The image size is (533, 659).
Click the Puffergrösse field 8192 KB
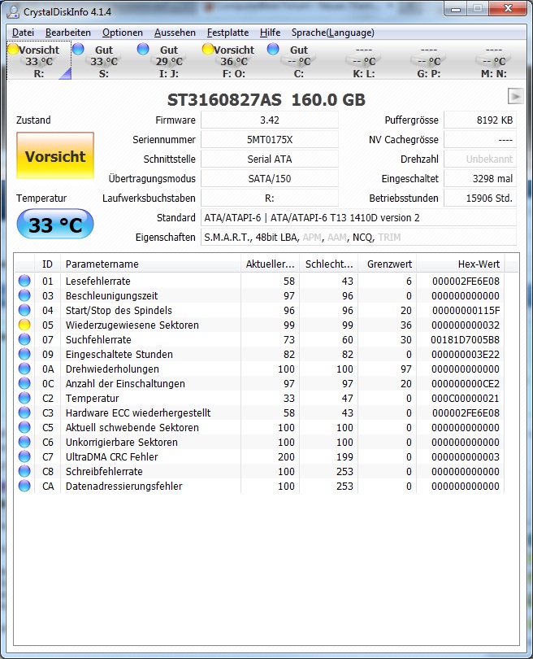click(x=480, y=120)
